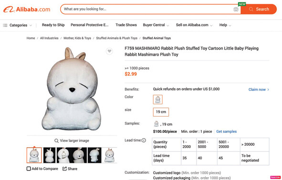The image size is (282, 180).
Task: Open the Trade Shows menu item
Action: 126,25
